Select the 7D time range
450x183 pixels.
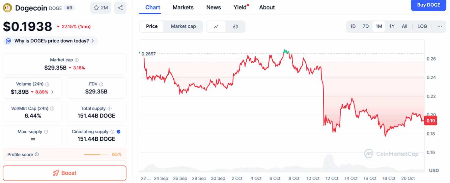[366, 26]
